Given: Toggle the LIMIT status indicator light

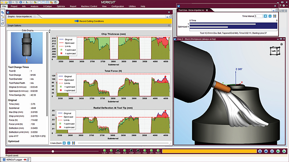Looking at the screenshot, I should 104,150.
